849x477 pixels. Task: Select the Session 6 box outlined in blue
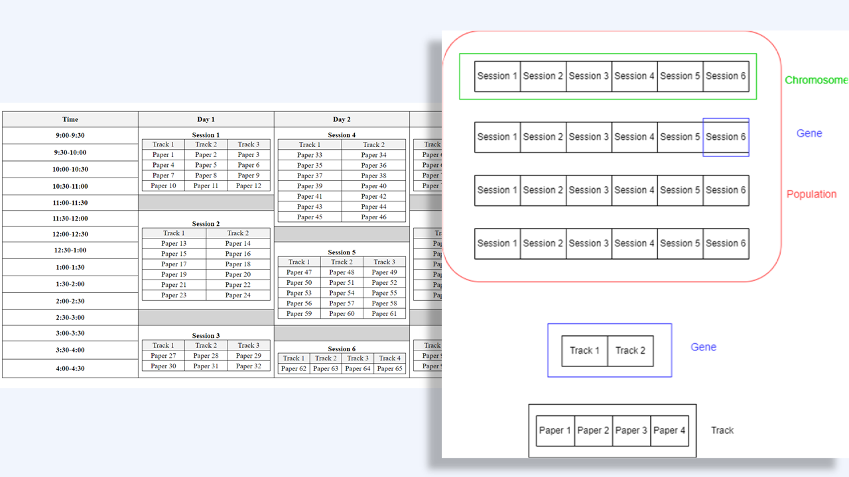click(726, 137)
